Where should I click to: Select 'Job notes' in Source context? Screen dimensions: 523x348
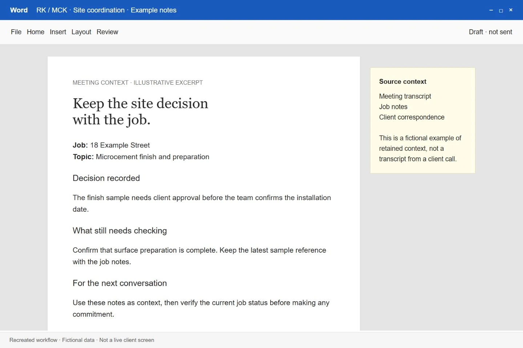click(393, 107)
